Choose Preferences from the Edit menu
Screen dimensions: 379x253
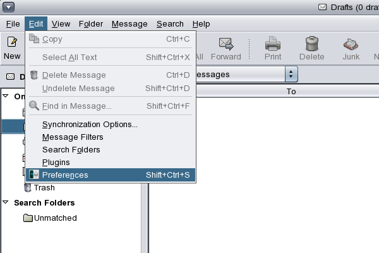point(111,175)
